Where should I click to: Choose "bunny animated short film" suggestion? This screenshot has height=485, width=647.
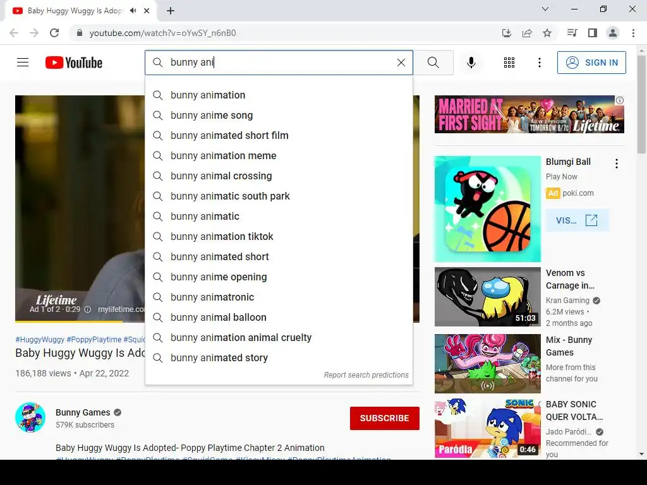[x=279, y=135]
